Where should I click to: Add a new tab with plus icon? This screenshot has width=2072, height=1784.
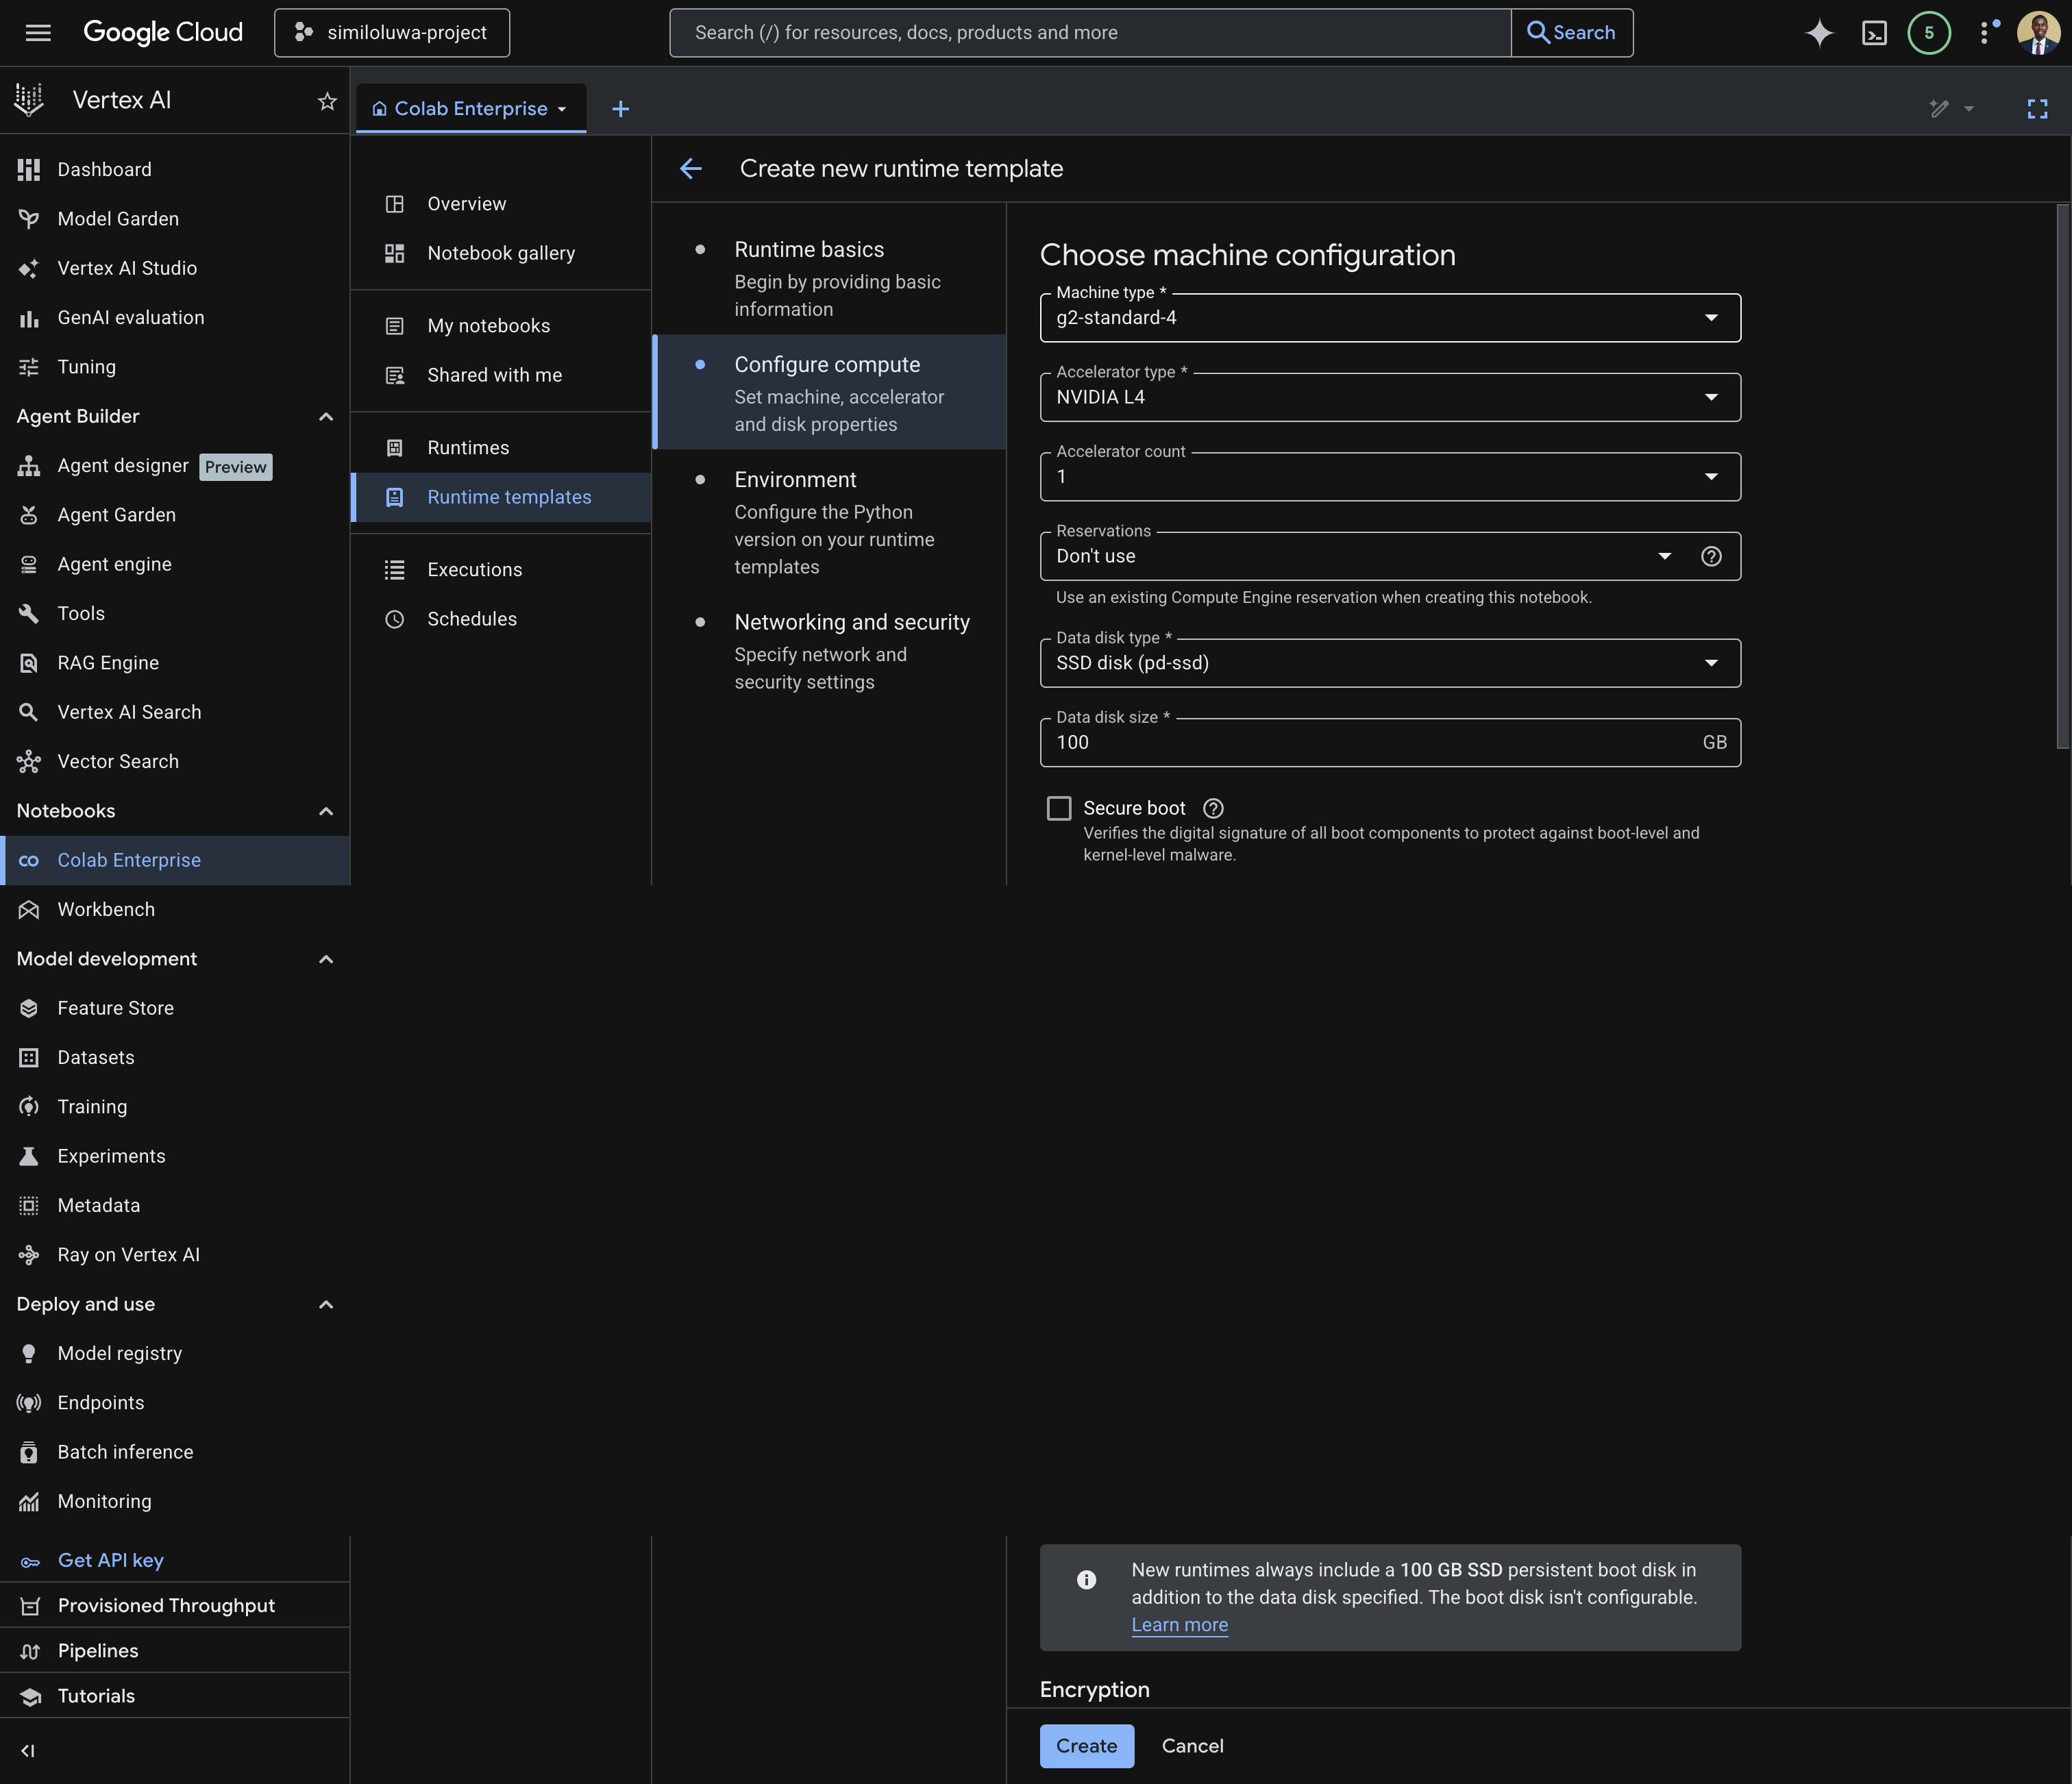click(620, 109)
